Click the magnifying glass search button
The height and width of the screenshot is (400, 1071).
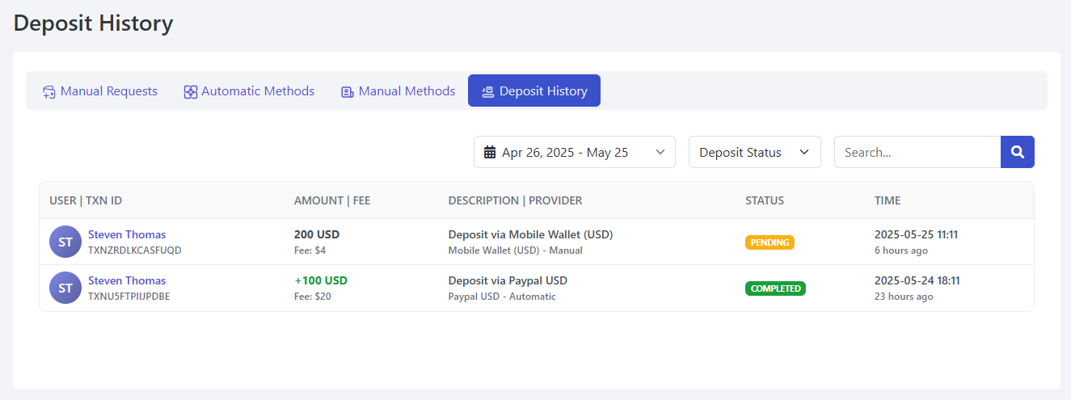1017,152
